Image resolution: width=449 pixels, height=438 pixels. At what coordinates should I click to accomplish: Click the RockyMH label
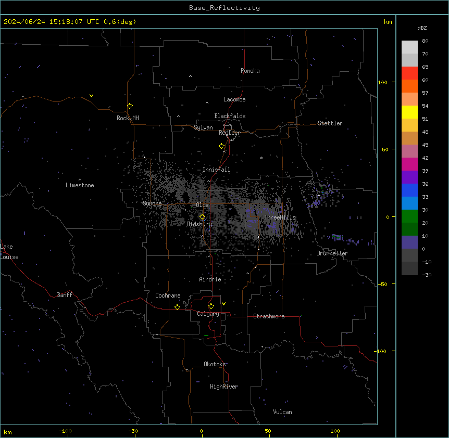(128, 118)
